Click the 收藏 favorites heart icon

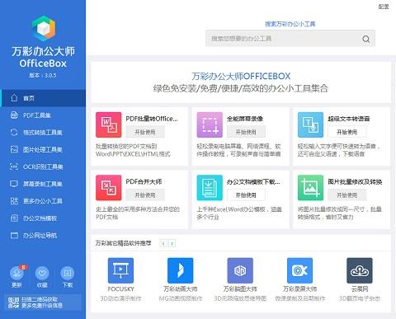point(42,273)
